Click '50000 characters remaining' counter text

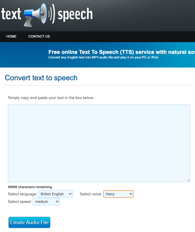point(30,187)
